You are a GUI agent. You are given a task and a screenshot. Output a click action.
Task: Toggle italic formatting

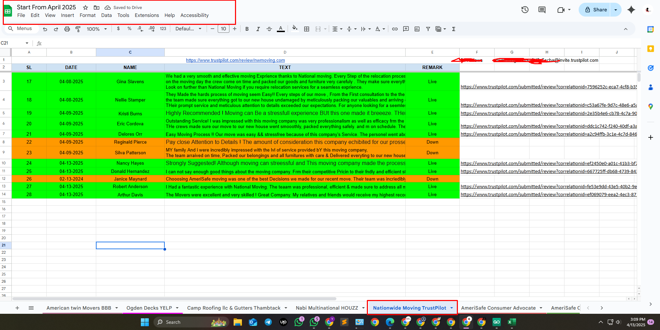tap(258, 29)
